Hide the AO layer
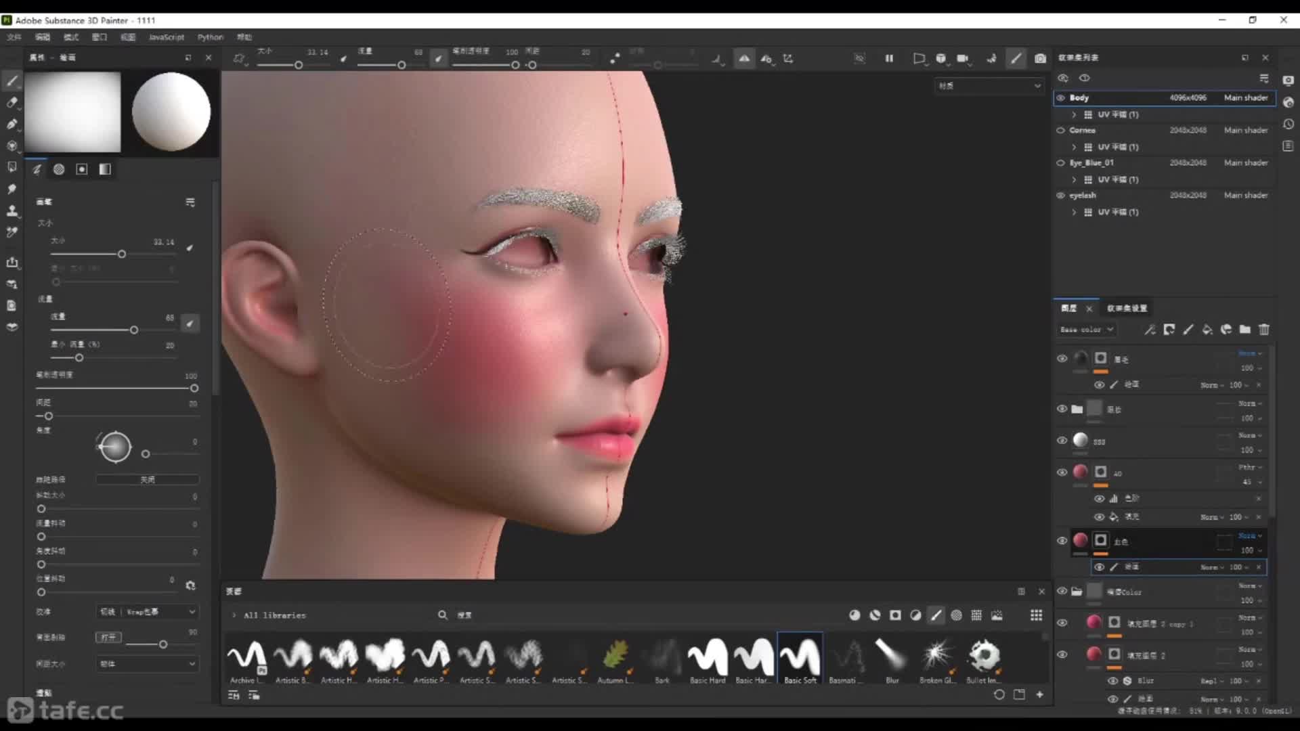Viewport: 1300px width, 731px height. [1062, 472]
